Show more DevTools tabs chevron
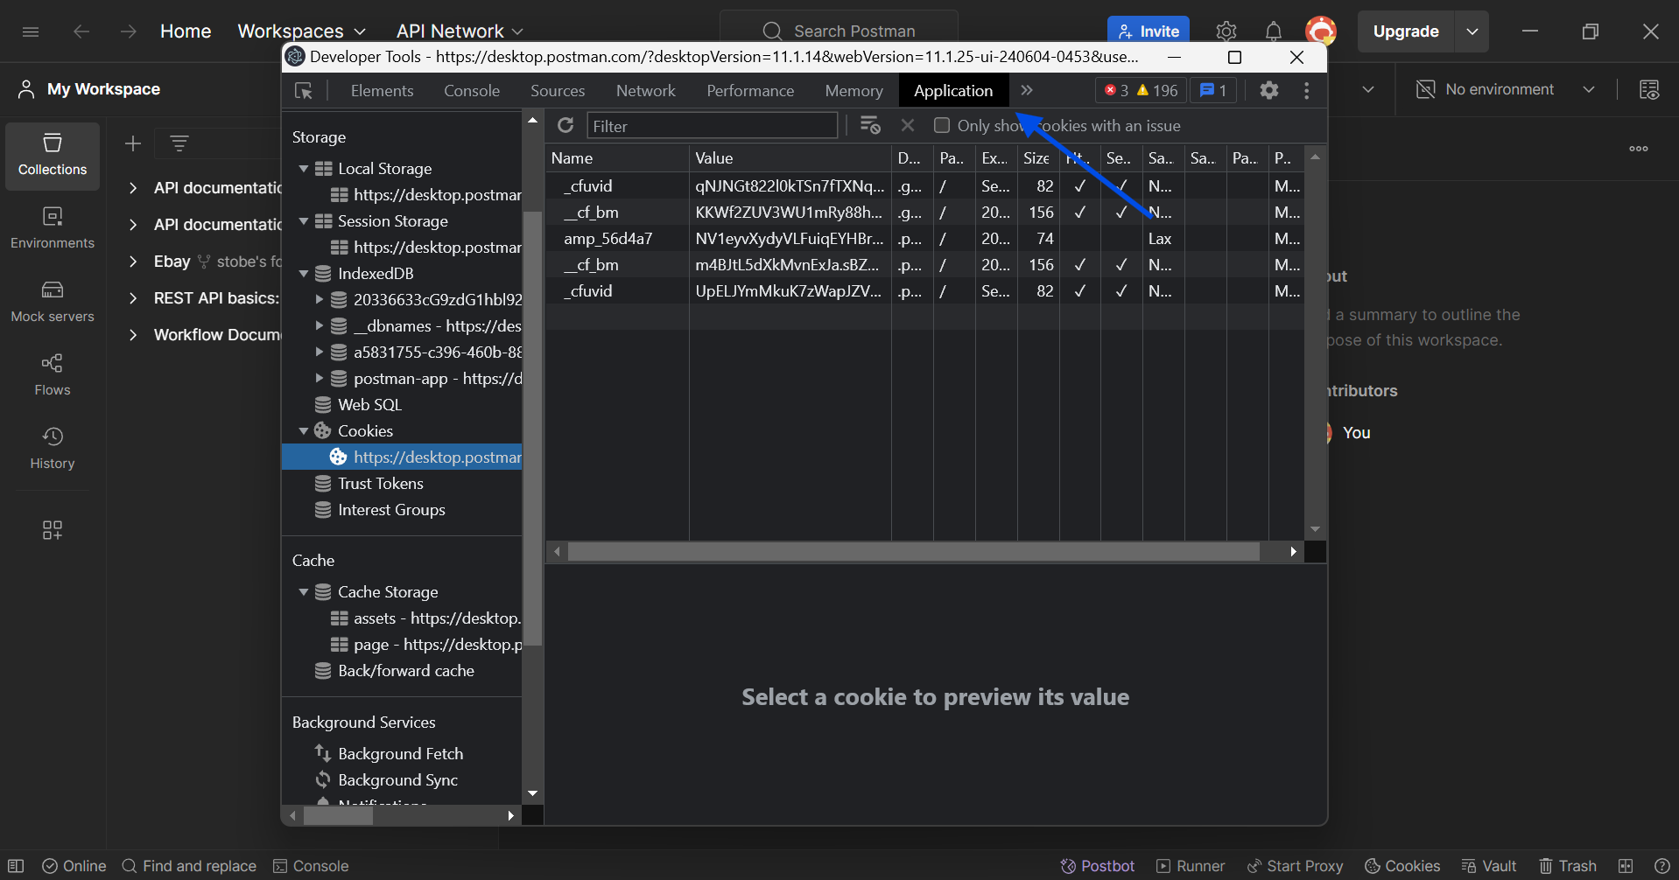 [1027, 90]
